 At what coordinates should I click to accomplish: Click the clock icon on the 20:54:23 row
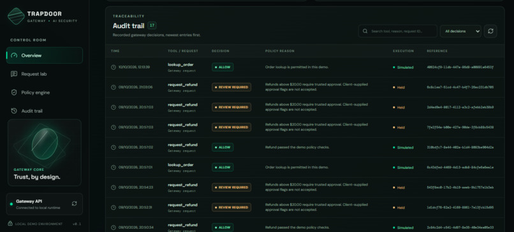114,187
